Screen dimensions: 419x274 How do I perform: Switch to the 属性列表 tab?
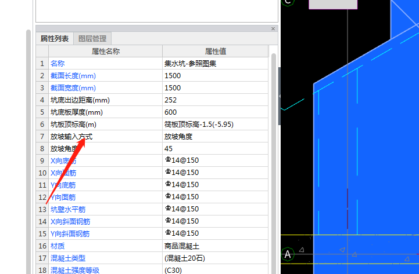tap(55, 39)
